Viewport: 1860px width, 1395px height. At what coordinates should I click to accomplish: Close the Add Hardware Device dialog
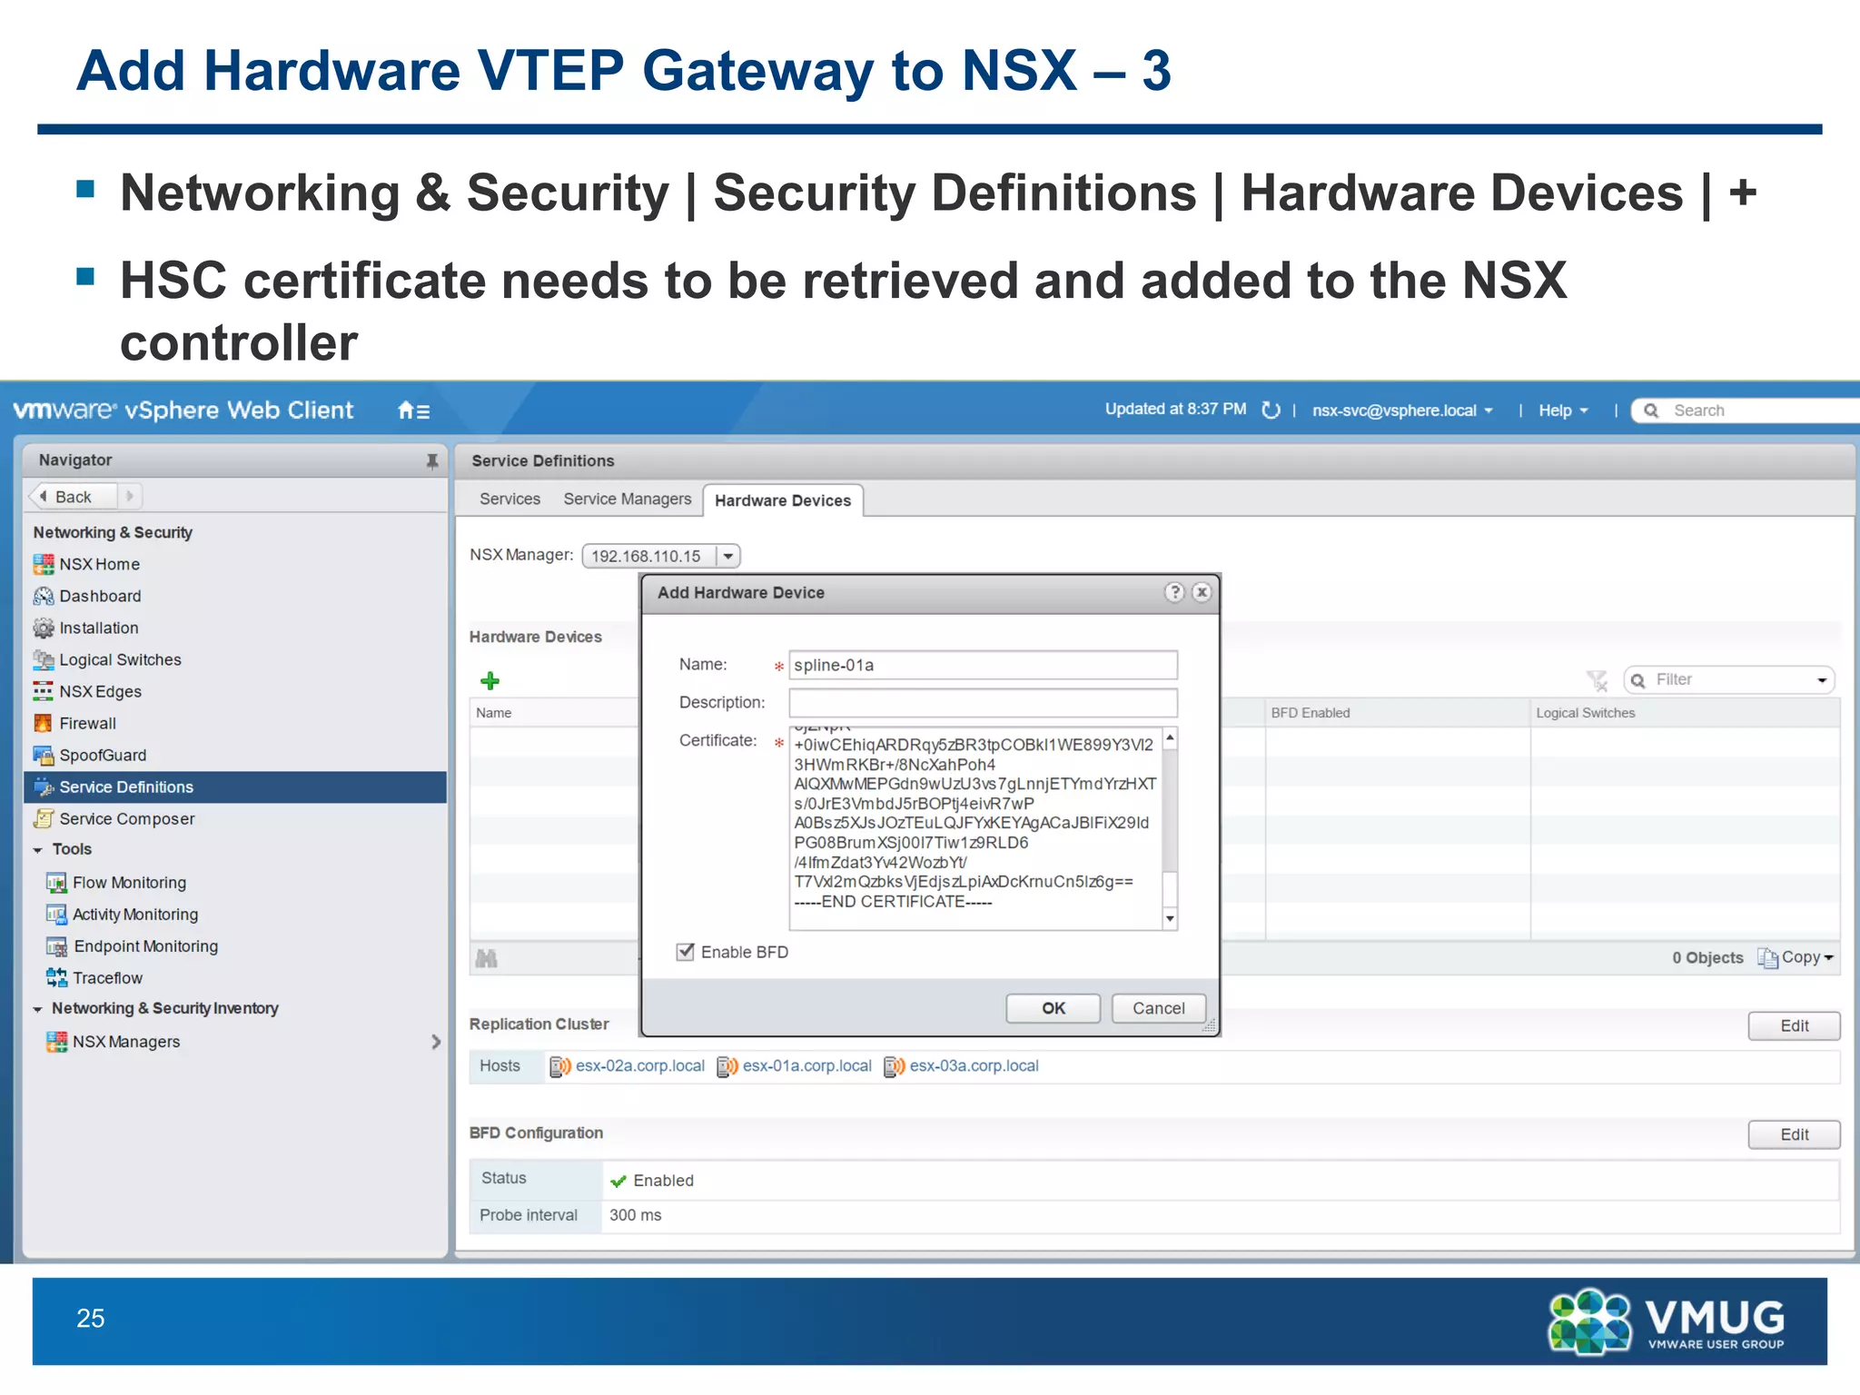(x=1202, y=592)
